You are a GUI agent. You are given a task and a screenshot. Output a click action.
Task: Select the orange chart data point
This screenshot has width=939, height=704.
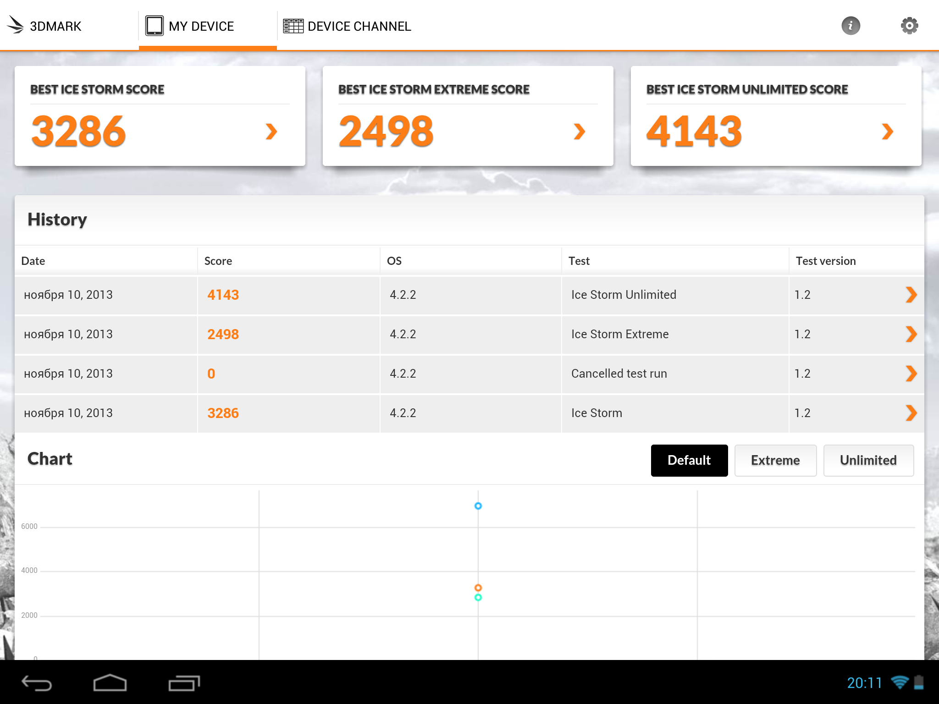click(x=478, y=588)
